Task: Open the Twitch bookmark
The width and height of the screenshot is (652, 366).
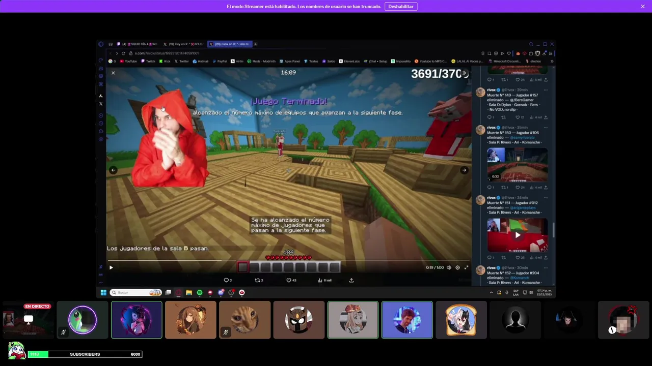Action: click(x=148, y=62)
